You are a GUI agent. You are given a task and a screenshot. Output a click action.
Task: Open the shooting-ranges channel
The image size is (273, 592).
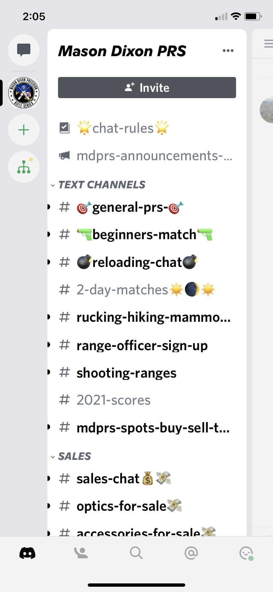147,373
